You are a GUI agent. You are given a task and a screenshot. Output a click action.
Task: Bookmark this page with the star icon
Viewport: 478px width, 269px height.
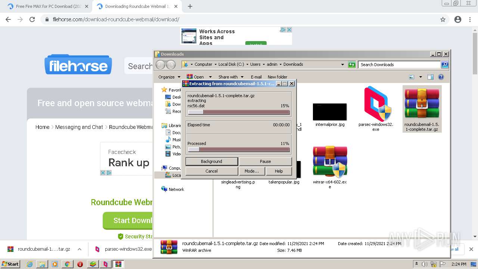(x=443, y=19)
